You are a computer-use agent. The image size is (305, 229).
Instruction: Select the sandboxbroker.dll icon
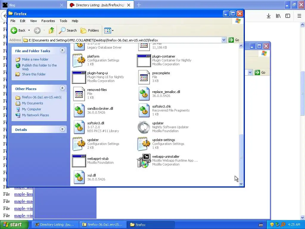click(x=79, y=110)
